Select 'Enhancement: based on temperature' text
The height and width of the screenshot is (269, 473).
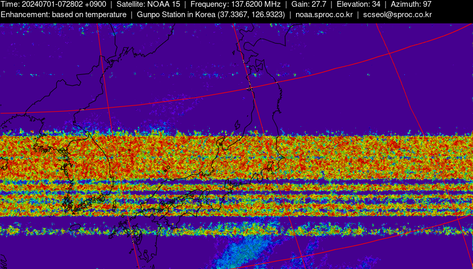(x=63, y=15)
